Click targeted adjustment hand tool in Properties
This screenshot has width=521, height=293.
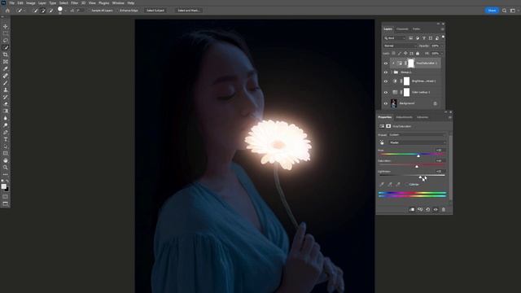tap(382, 142)
